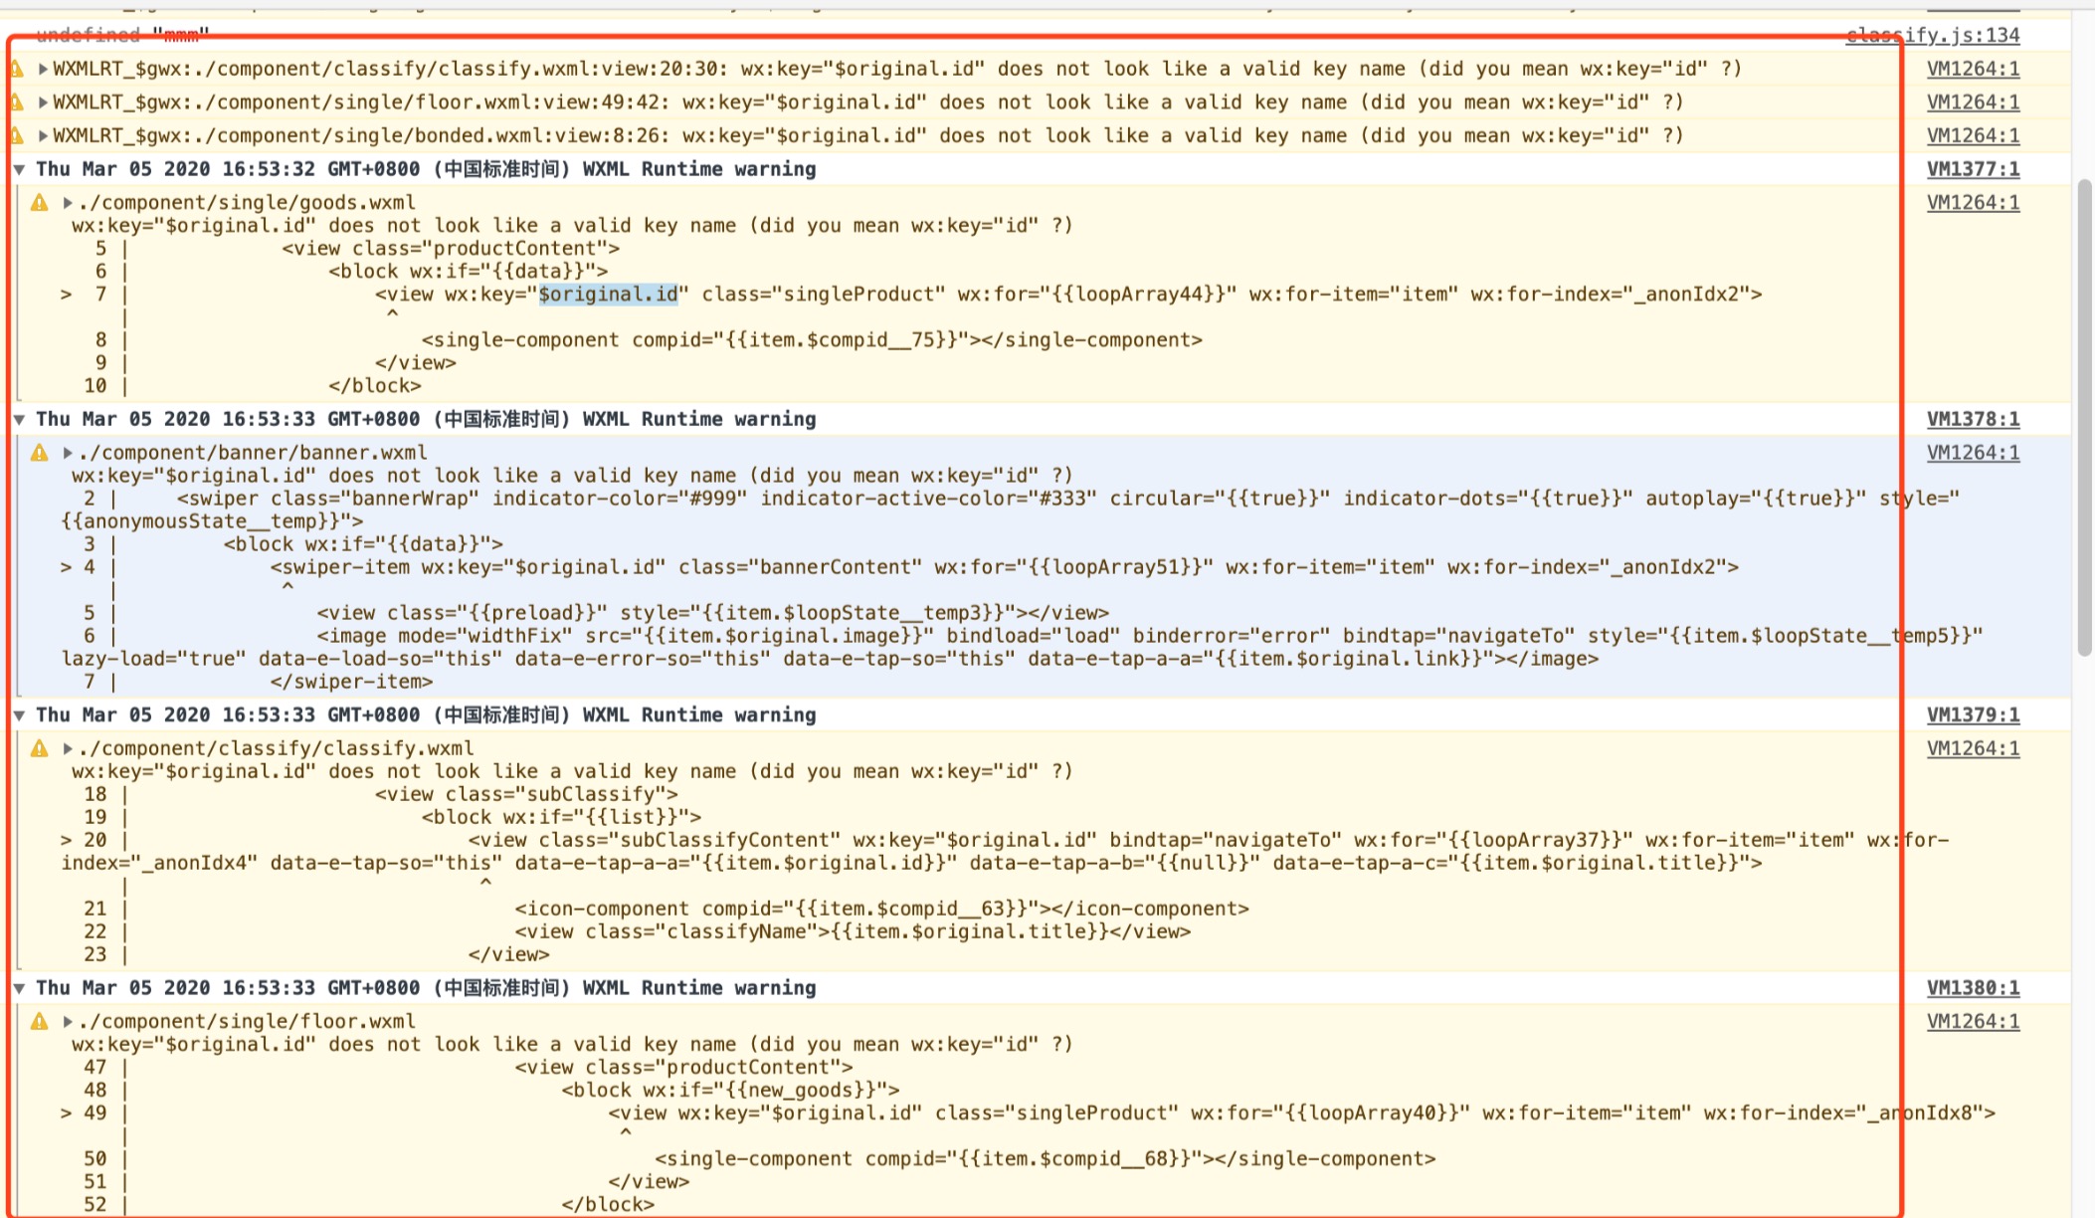Expand the classify.wxml:view:20:30 WXMLRT warning
Screen dimensions: 2095x1218
click(x=43, y=69)
